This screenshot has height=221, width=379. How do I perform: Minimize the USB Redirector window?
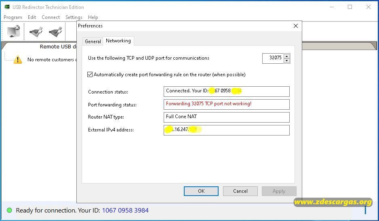point(332,7)
